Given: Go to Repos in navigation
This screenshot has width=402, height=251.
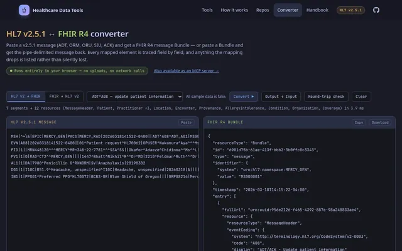Looking at the screenshot, I should click(x=263, y=10).
